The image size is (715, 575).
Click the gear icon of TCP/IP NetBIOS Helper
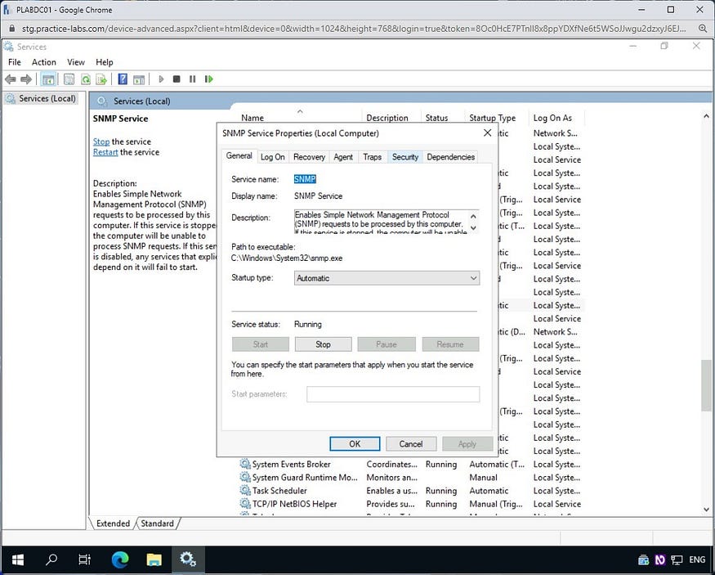(x=245, y=504)
